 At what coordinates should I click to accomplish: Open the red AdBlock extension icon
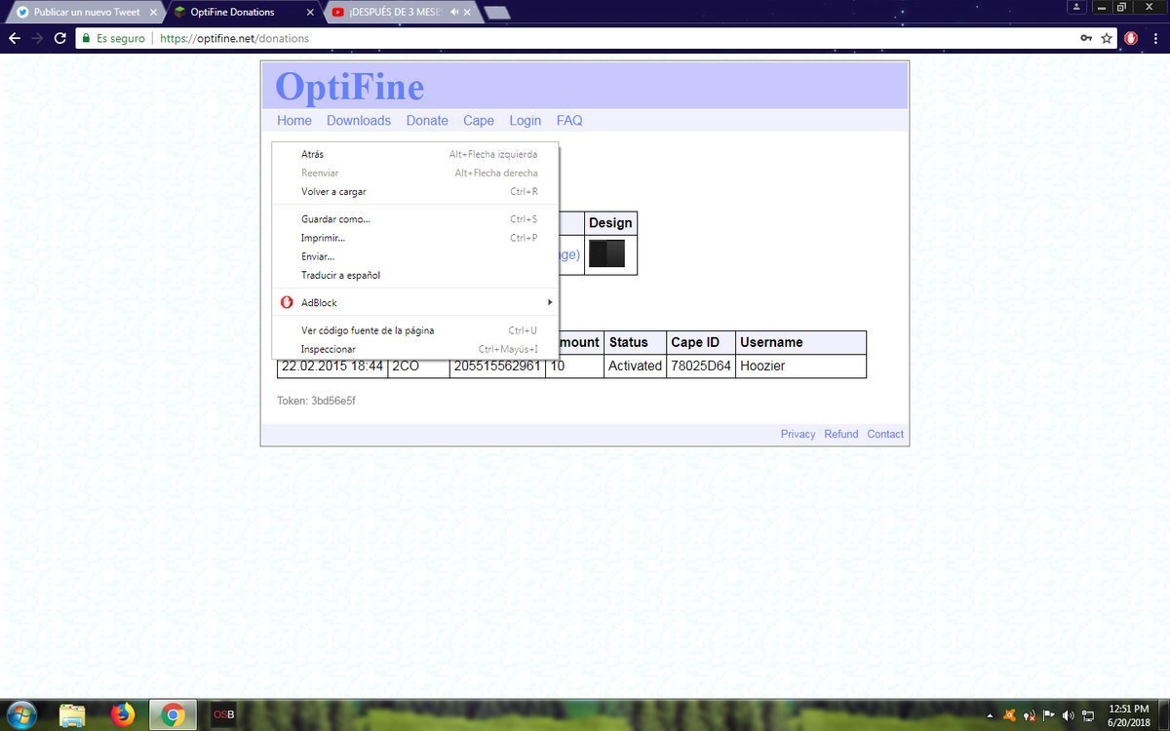(x=1131, y=38)
